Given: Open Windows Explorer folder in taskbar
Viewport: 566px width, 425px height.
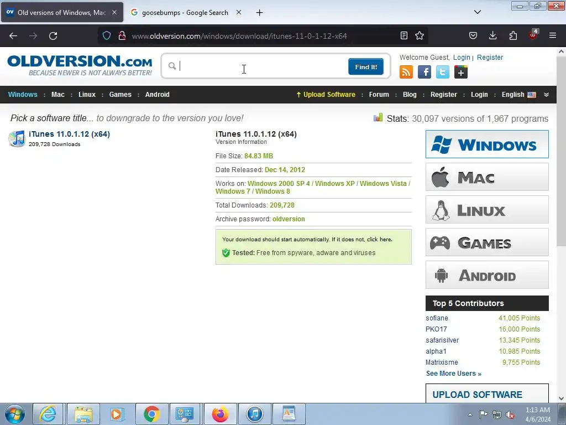Looking at the screenshot, I should pos(83,414).
